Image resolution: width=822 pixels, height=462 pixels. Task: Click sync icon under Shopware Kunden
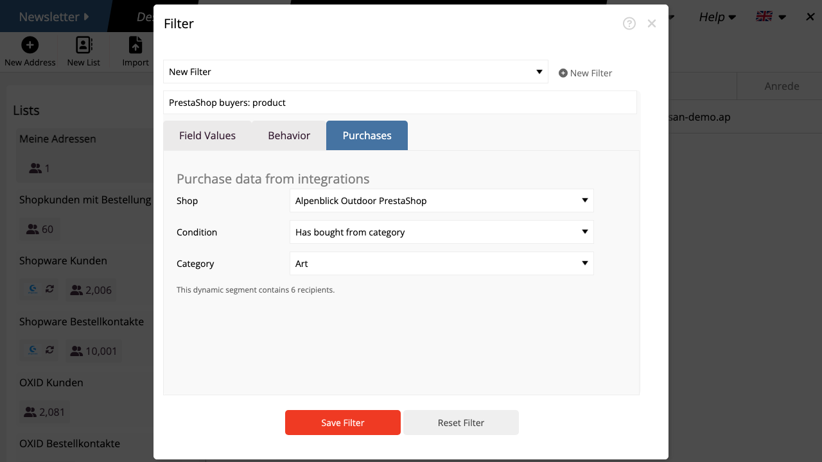tap(49, 289)
